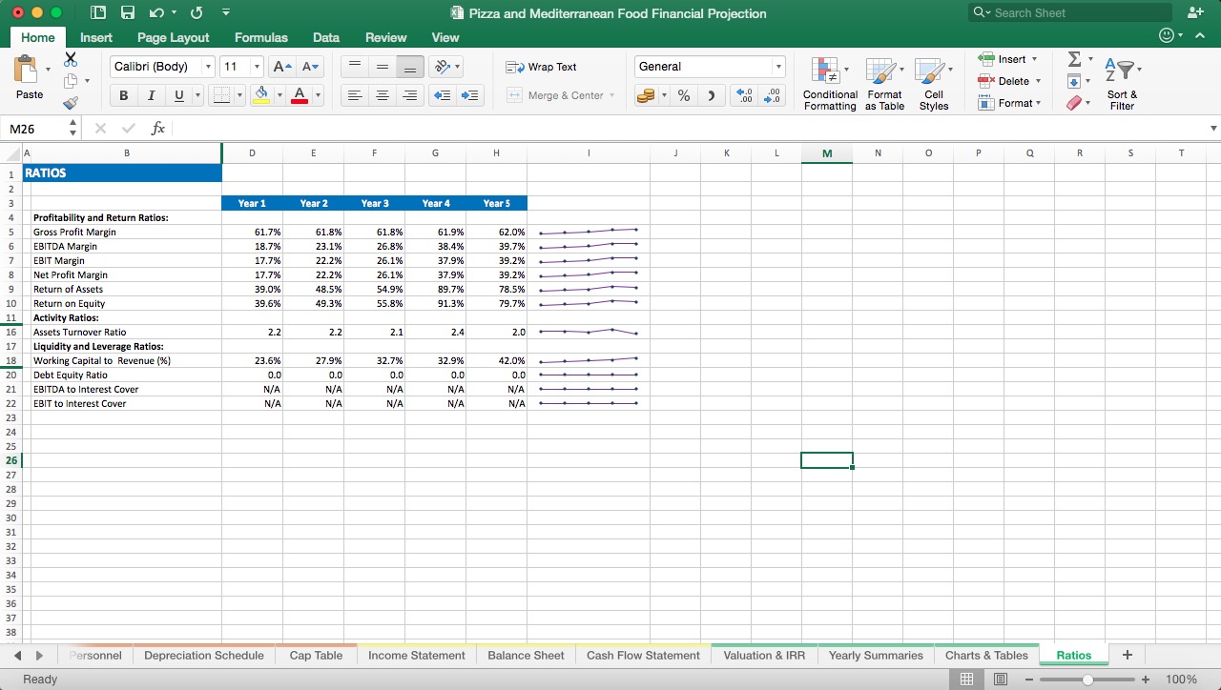
Task: Toggle Underline formatting
Action: click(x=178, y=95)
